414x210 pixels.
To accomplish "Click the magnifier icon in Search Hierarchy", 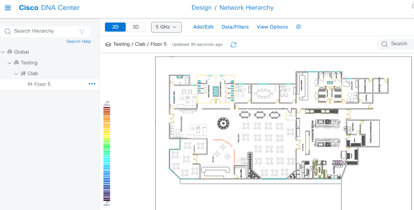I will tap(8, 31).
